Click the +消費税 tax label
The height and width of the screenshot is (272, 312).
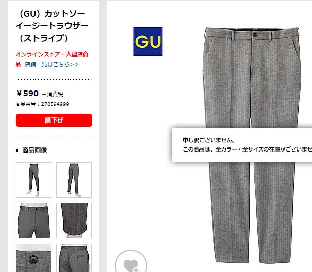coord(53,94)
